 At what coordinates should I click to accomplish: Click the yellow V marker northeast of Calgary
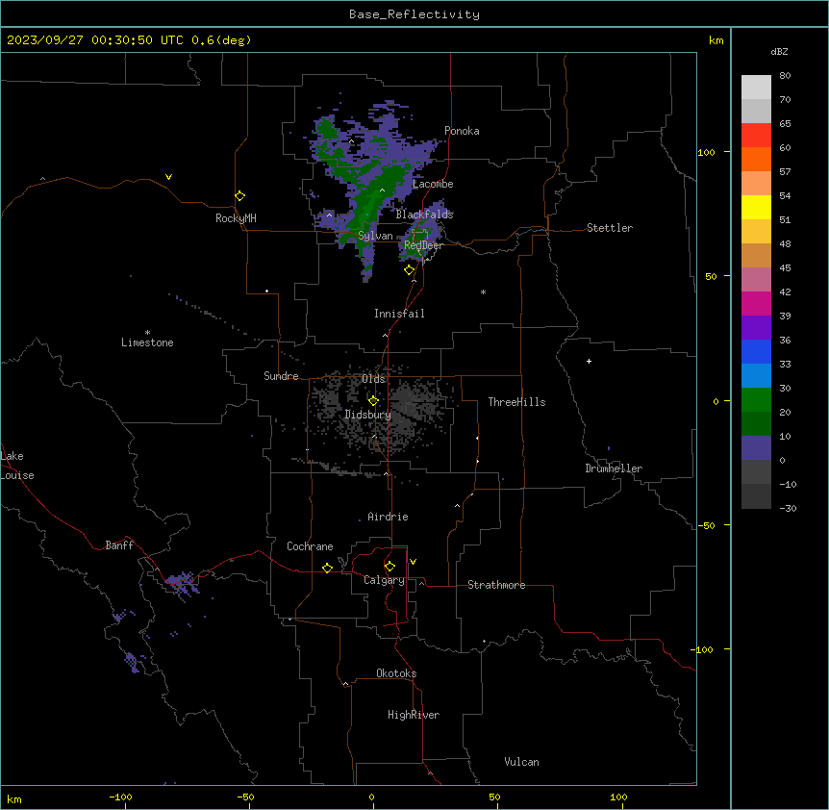(x=413, y=562)
